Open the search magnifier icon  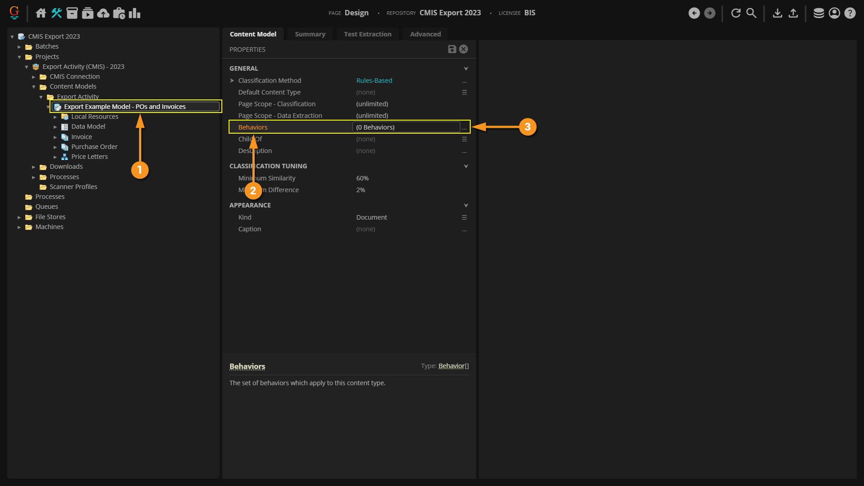coord(751,13)
